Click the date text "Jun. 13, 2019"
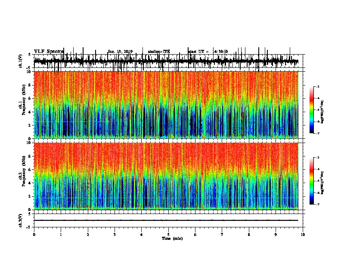Viewport: 341px width, 263px height. (120, 52)
